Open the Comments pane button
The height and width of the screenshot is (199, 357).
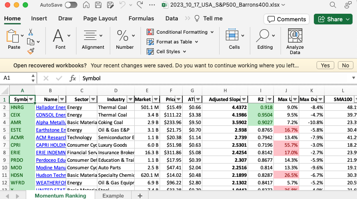(287, 19)
